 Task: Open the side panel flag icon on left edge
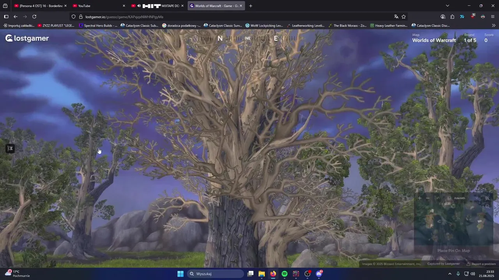pyautogui.click(x=10, y=148)
